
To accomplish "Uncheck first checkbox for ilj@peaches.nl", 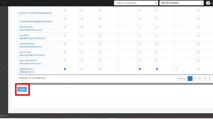I will (65, 69).
